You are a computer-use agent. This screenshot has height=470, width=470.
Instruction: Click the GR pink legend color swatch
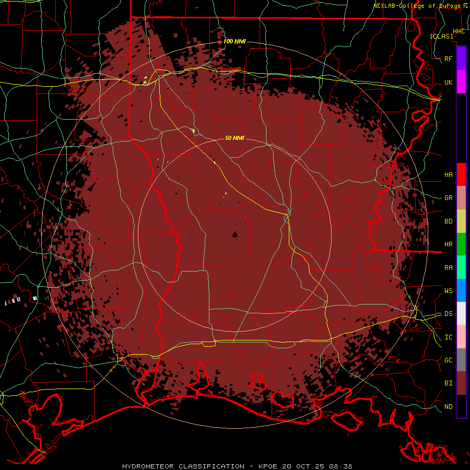(x=461, y=198)
